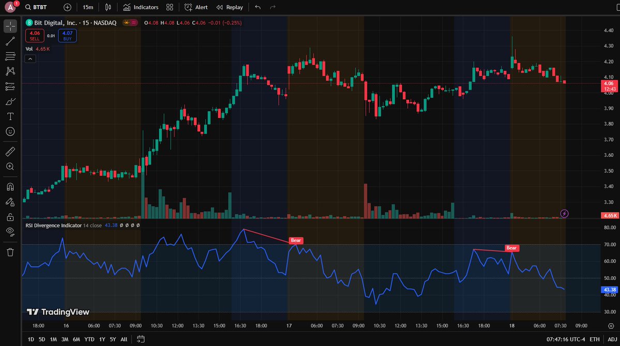Screen dimensions: 620x346
Task: Select the brush drawing tool
Action: click(x=10, y=101)
